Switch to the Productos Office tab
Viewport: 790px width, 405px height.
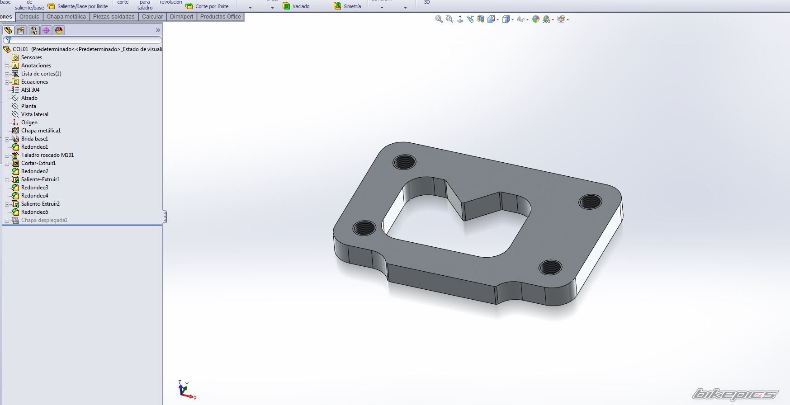click(x=221, y=17)
